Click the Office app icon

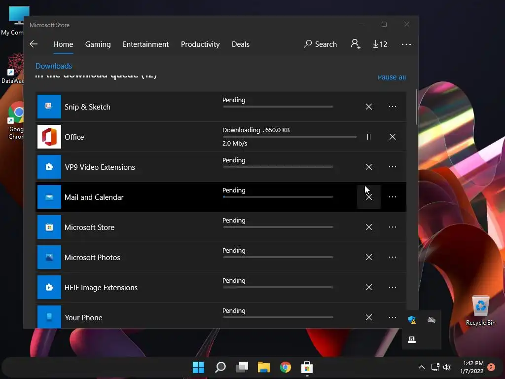[49, 137]
